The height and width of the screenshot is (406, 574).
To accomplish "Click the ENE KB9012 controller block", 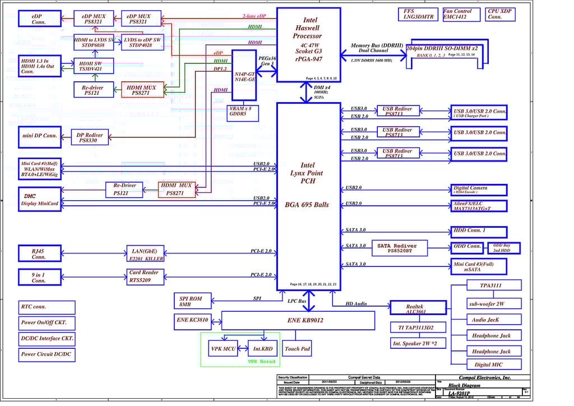I will point(298,321).
